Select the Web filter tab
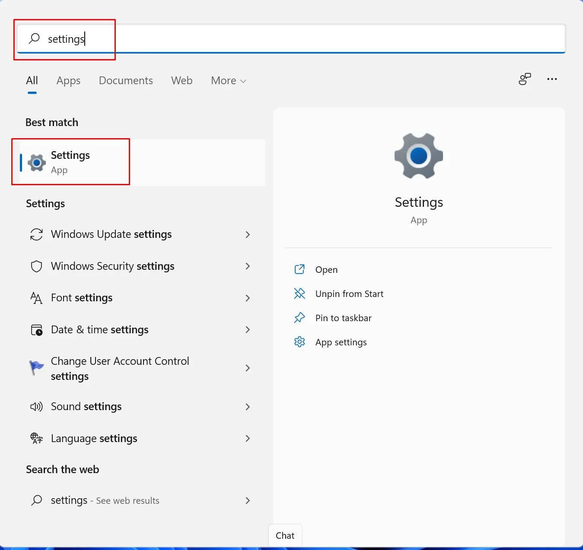 [x=182, y=81]
